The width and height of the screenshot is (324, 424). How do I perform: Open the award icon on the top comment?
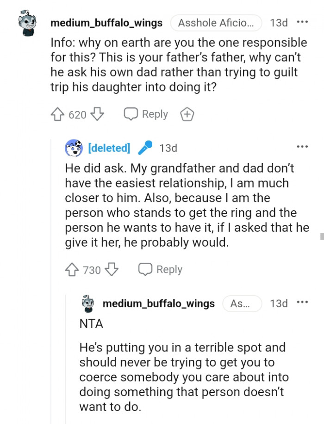click(187, 114)
